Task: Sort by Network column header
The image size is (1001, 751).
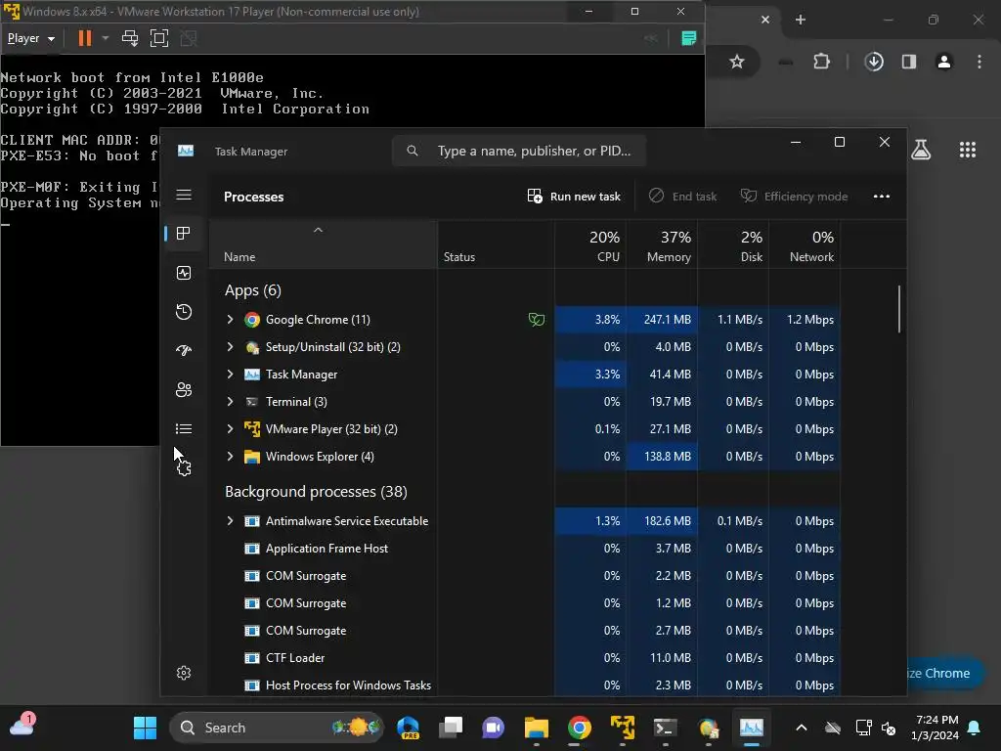Action: pos(805,244)
